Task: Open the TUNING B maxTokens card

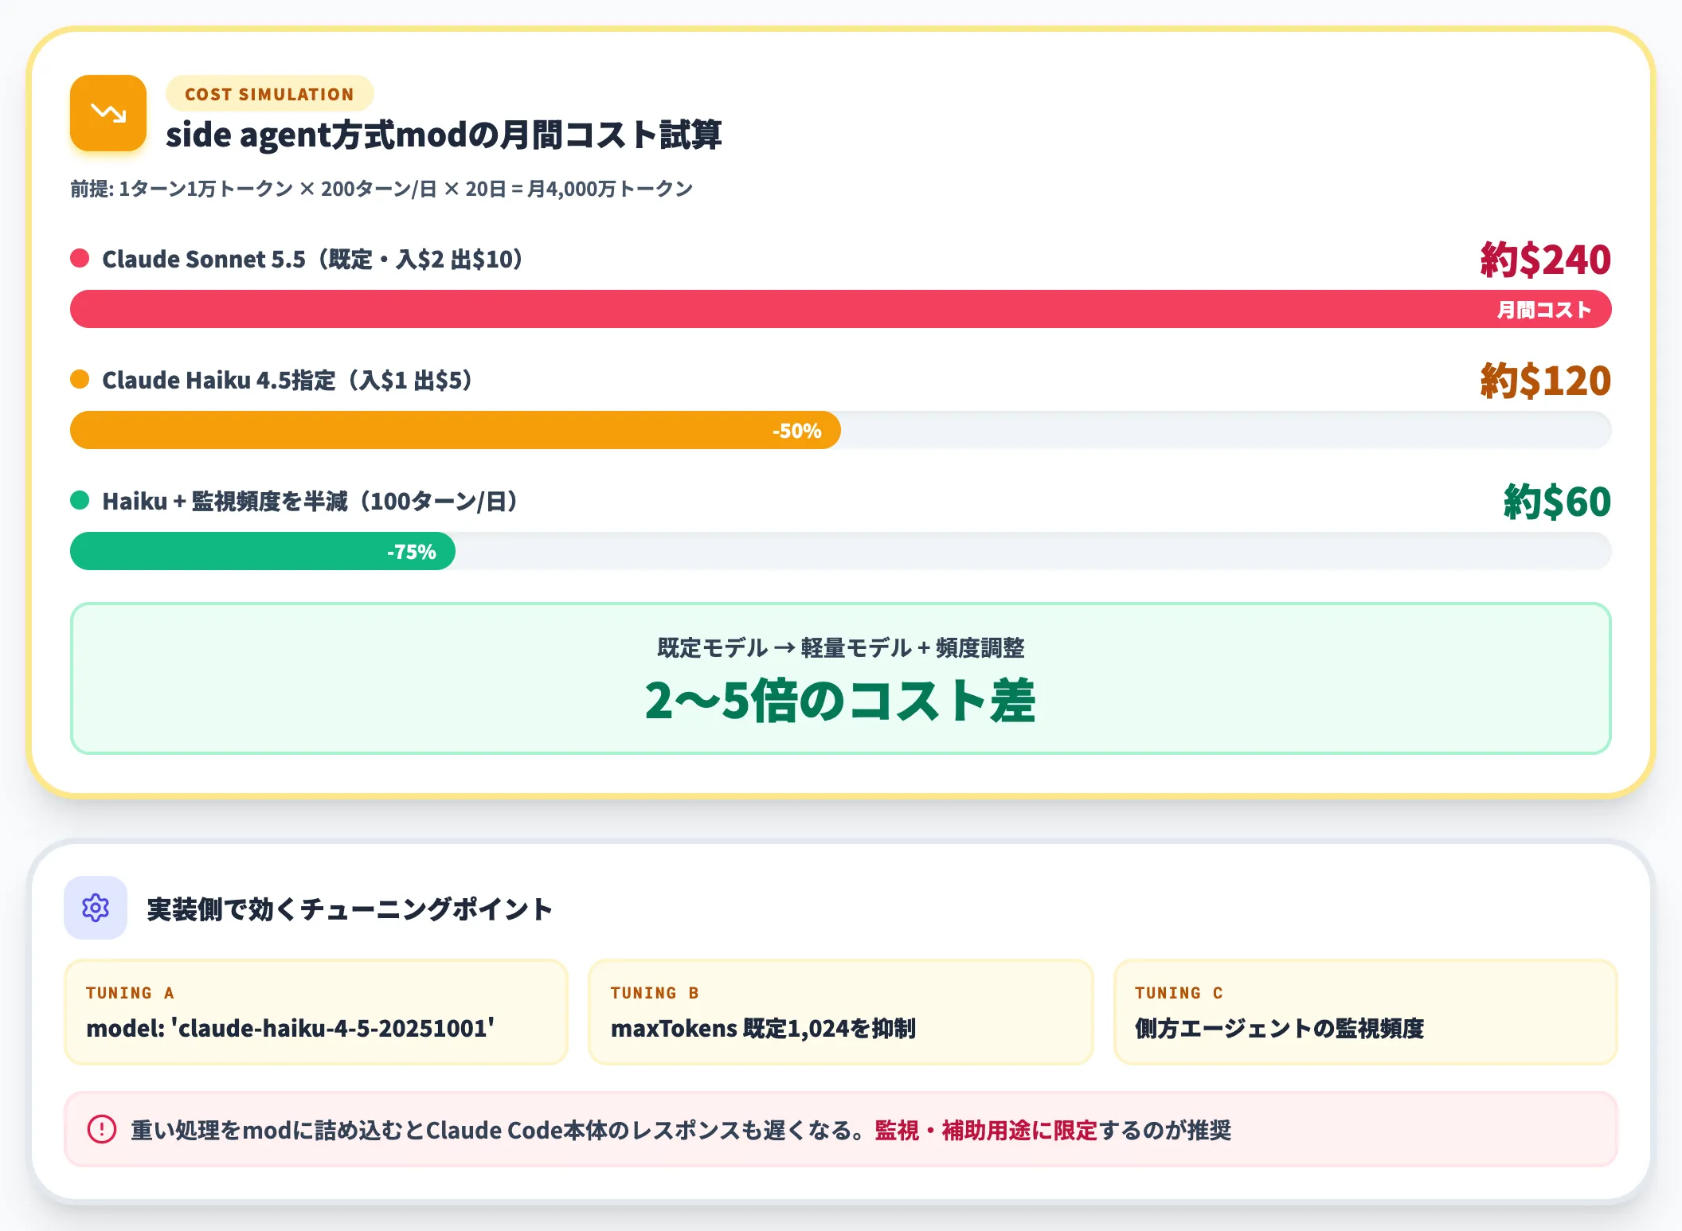Action: 841,1012
